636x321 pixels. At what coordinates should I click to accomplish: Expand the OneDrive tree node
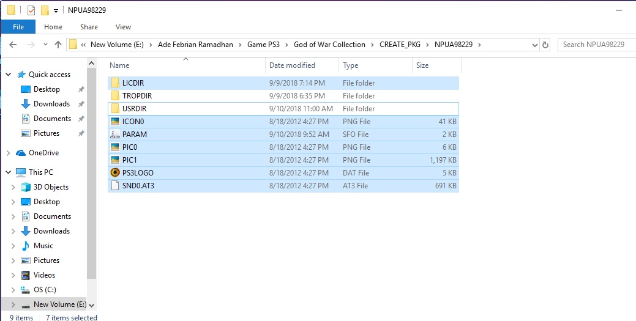[x=9, y=153]
